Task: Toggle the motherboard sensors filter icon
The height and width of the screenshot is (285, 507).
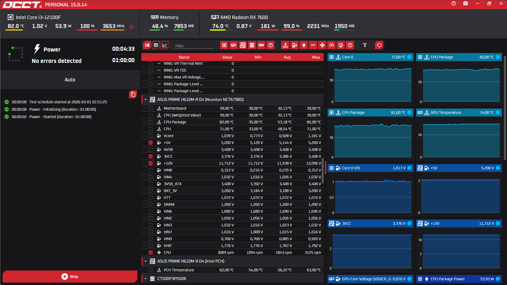Action: pos(243,45)
